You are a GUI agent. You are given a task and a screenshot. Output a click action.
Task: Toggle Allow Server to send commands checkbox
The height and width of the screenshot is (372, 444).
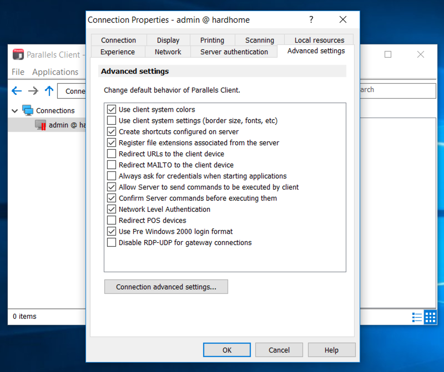112,187
